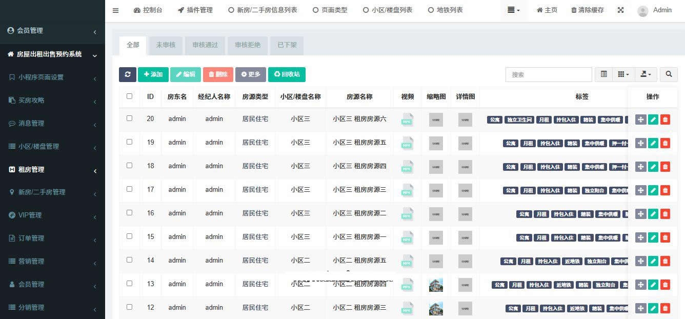Viewport: 685px width, 319px height.
Task: Click drag-move icon for row 18
Action: pyautogui.click(x=640, y=167)
